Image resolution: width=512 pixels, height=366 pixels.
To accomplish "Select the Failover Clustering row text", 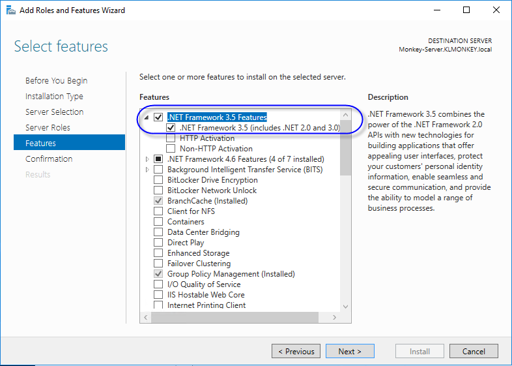I will [199, 264].
